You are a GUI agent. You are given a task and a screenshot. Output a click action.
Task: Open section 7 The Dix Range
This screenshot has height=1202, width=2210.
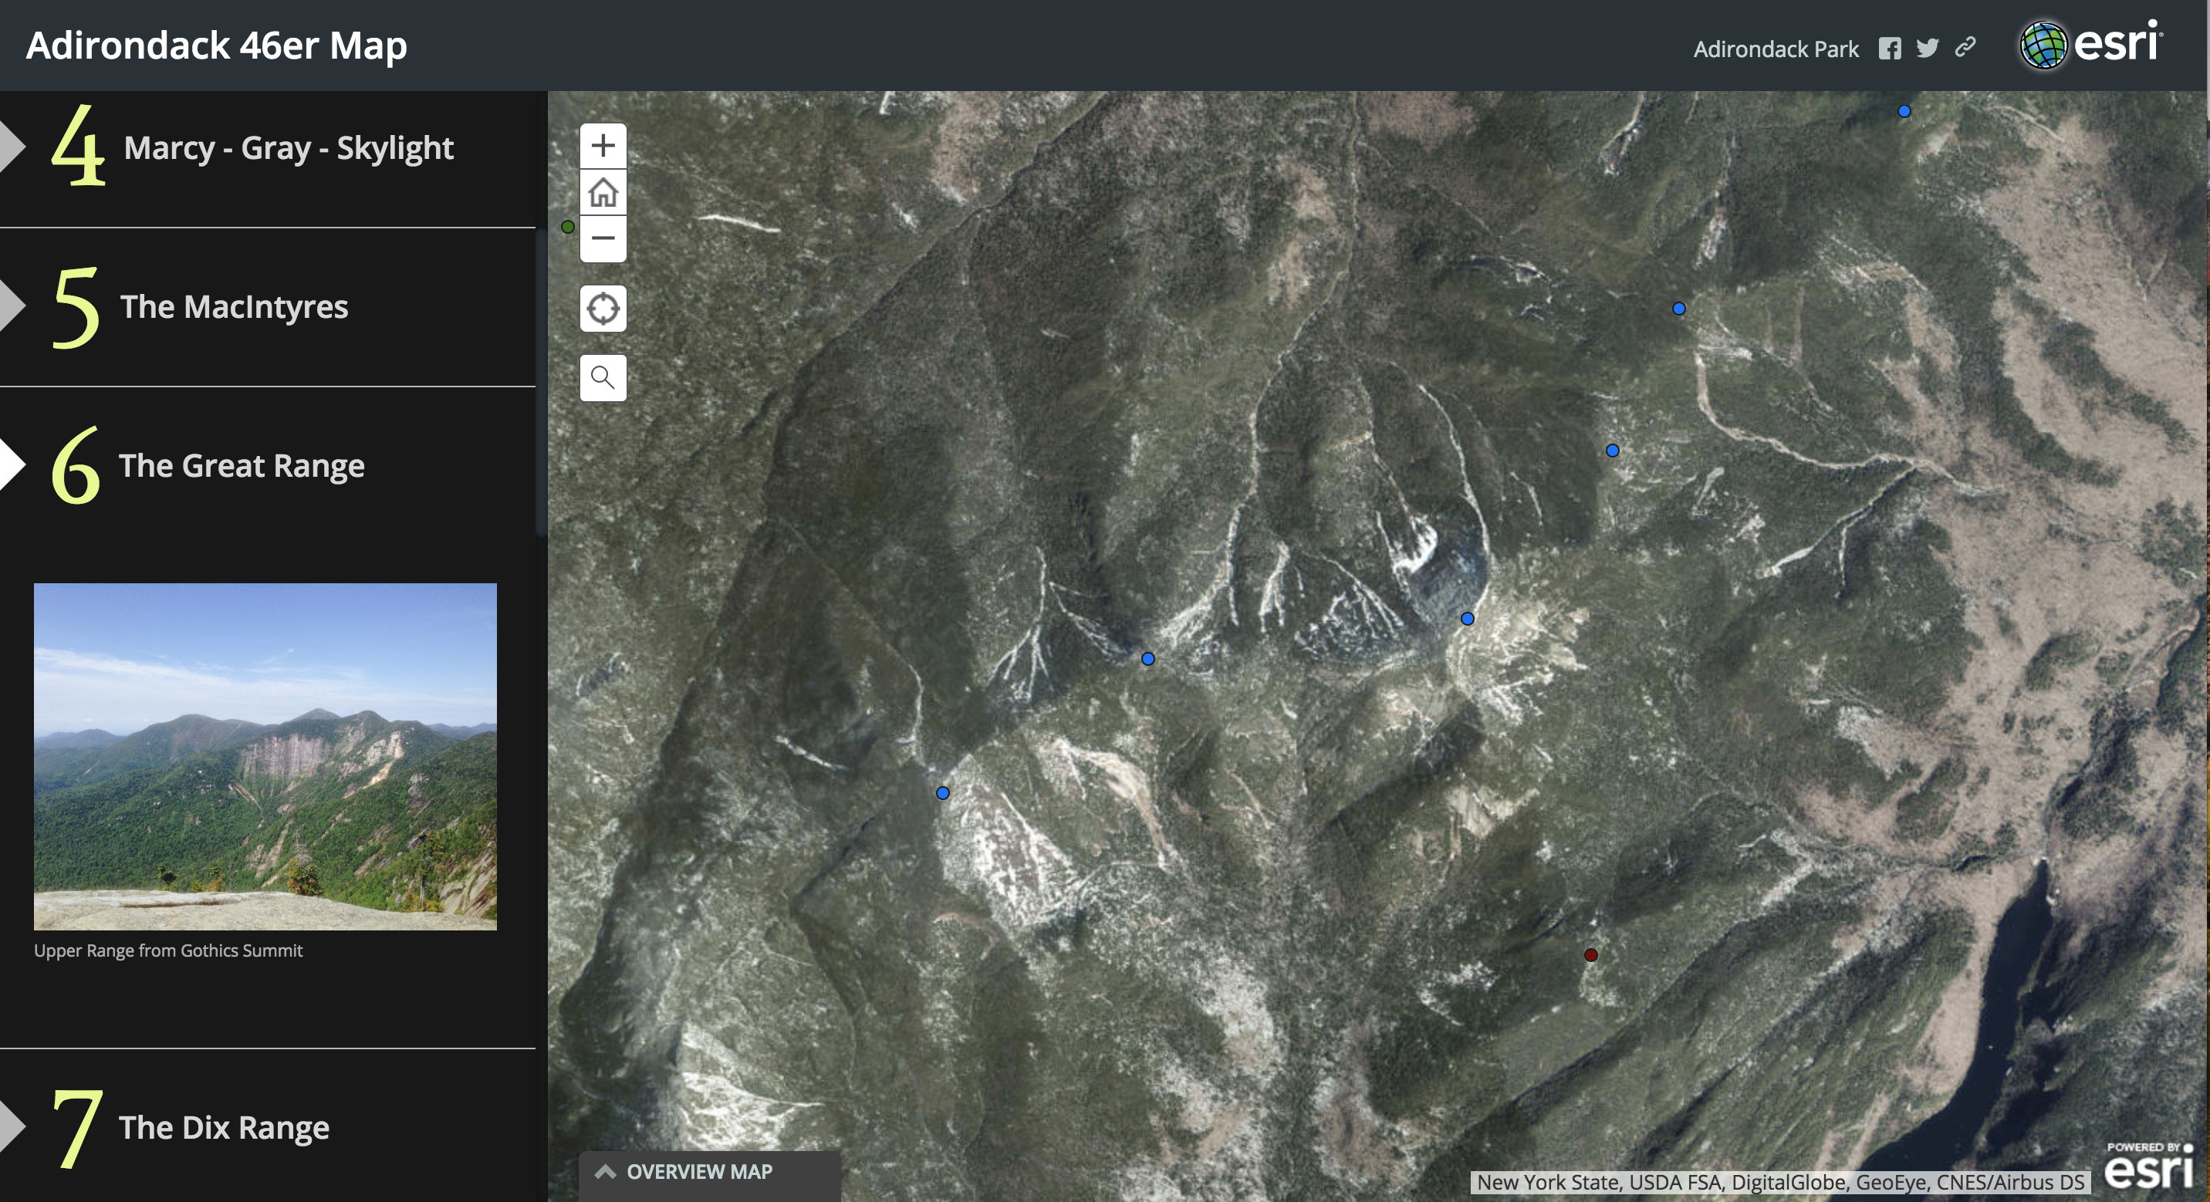223,1127
